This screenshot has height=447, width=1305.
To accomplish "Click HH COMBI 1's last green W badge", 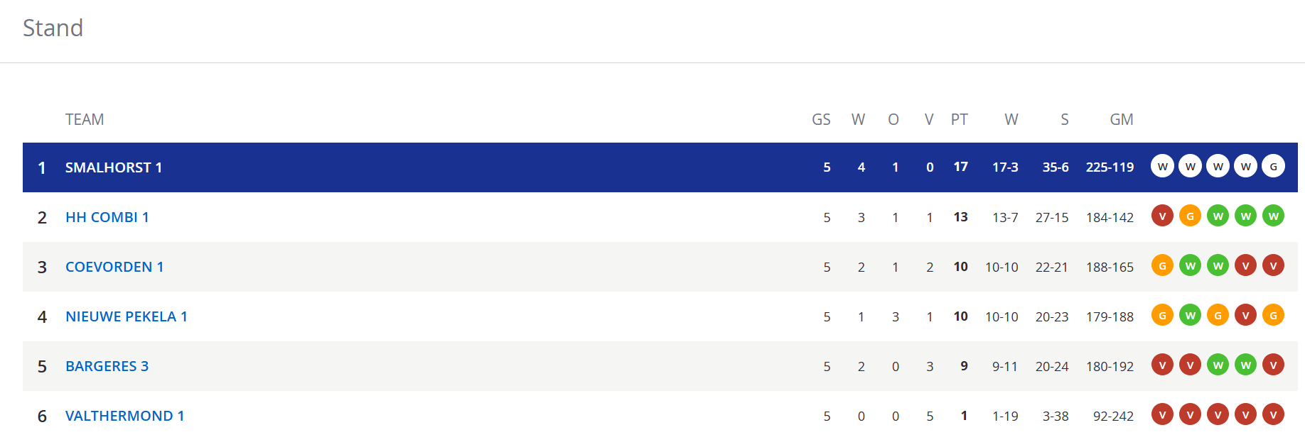I will (1273, 216).
